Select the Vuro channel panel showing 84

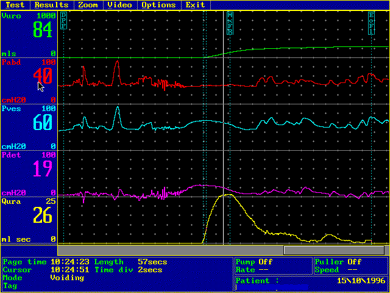(29, 34)
